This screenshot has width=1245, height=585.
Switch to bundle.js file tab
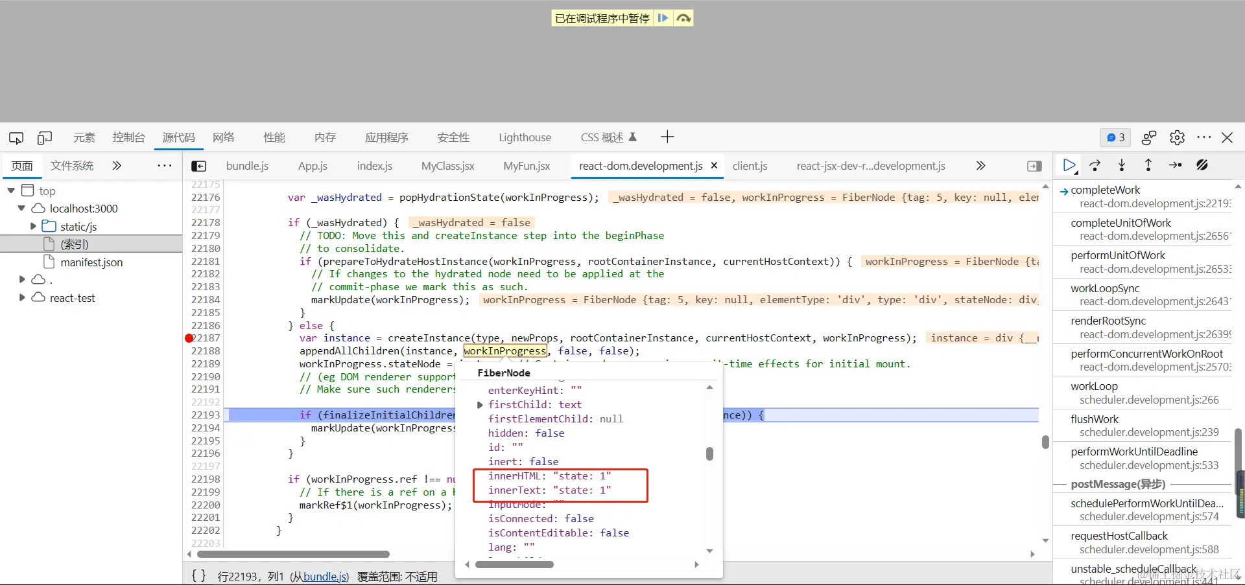(x=247, y=166)
